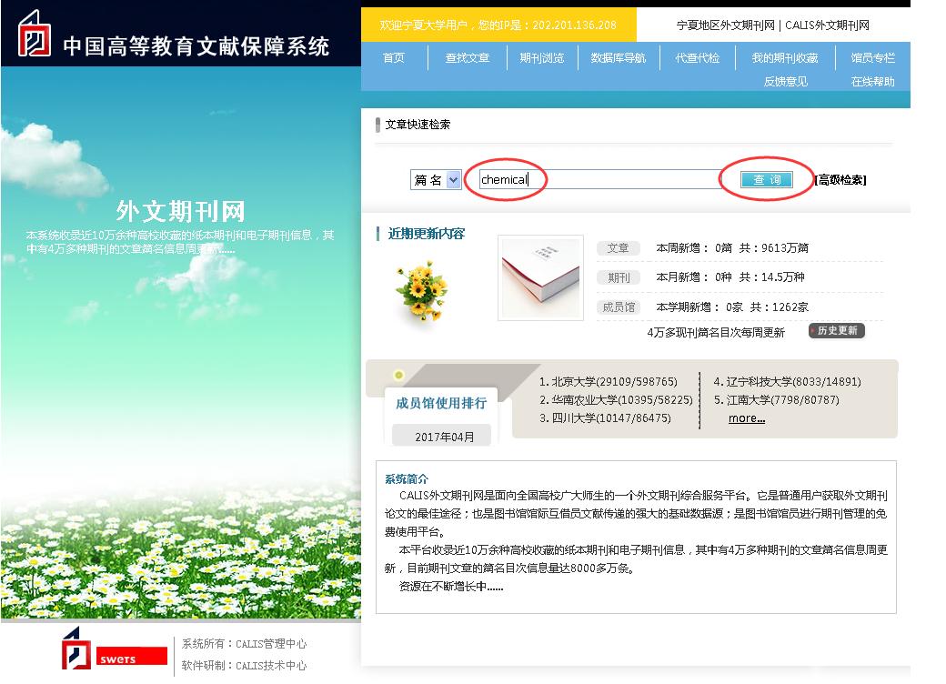Click the 成员馆使用排行 heading
The image size is (946, 684).
point(441,403)
